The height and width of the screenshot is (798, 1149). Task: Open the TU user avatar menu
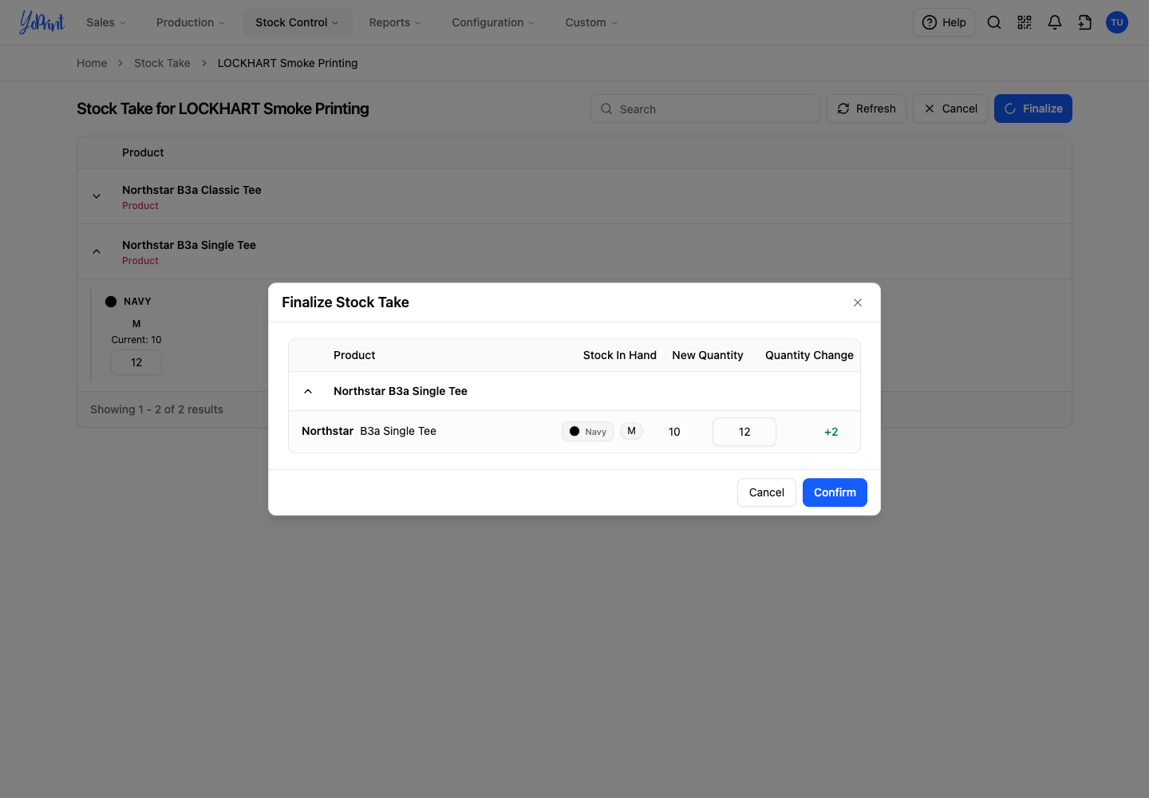point(1117,22)
